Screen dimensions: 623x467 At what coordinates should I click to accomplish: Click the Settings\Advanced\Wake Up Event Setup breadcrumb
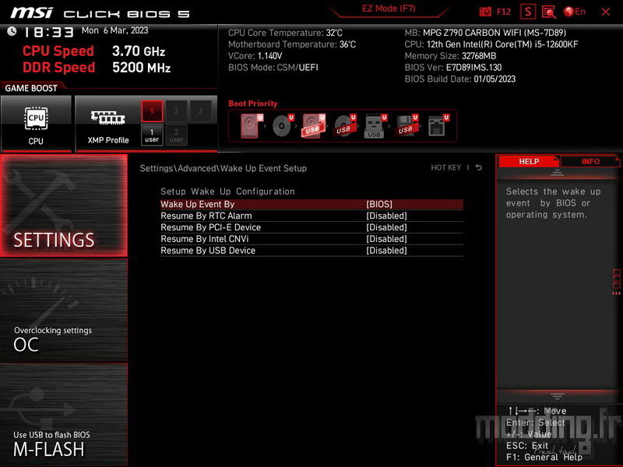coord(224,168)
